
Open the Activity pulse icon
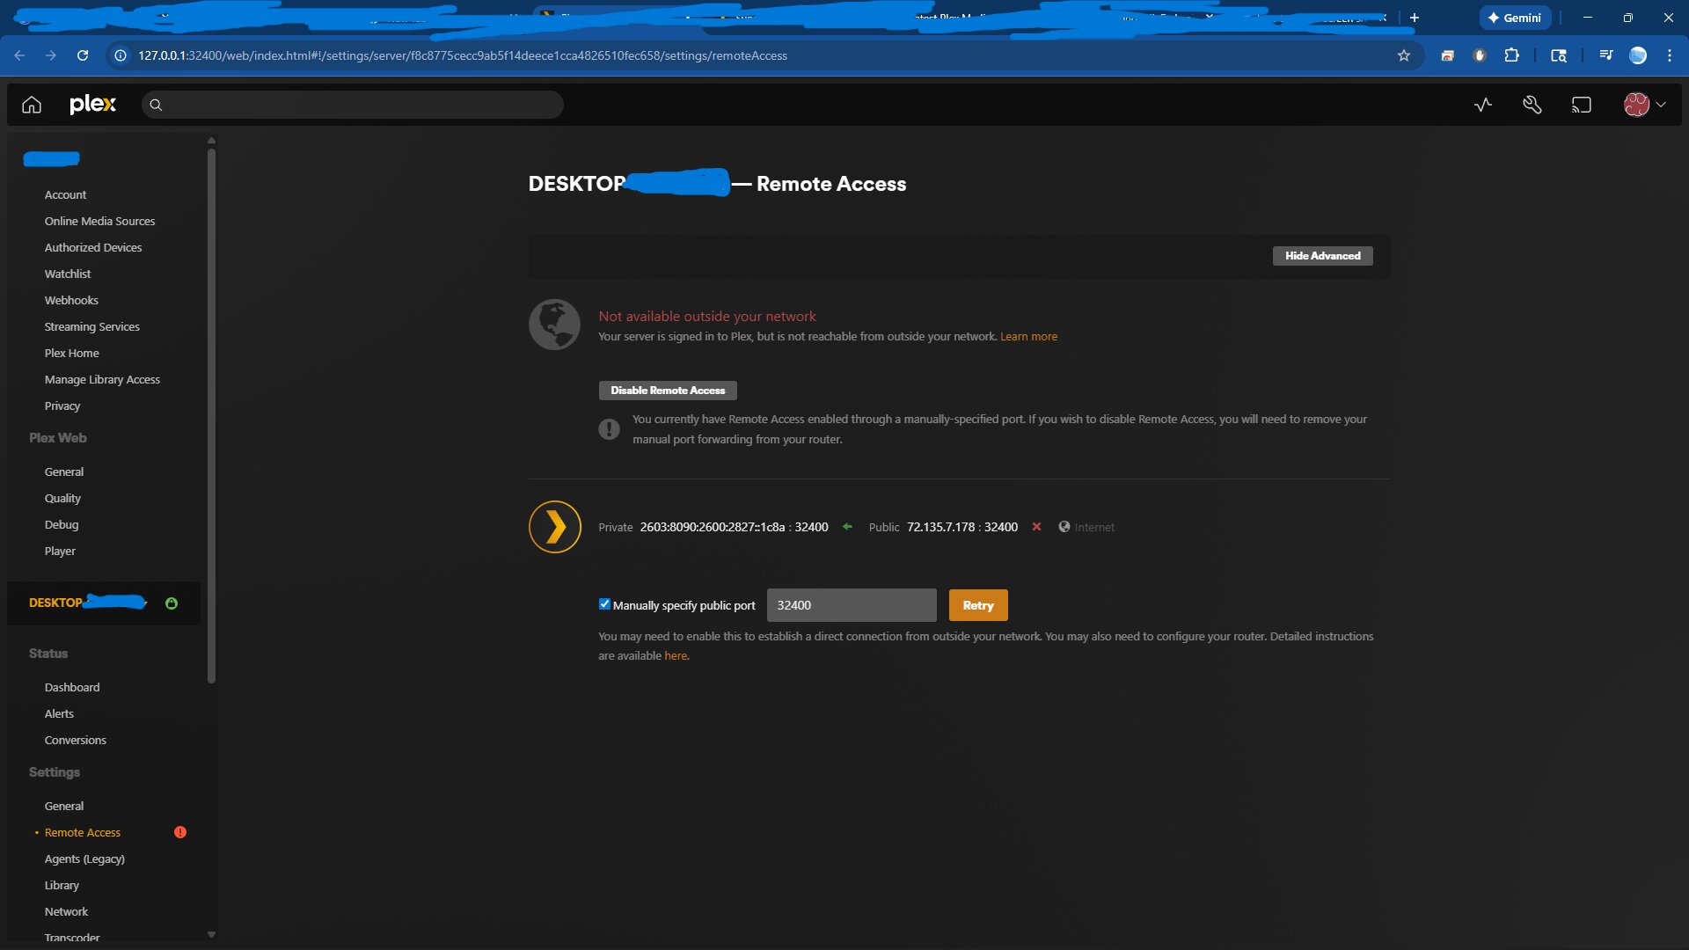point(1483,105)
